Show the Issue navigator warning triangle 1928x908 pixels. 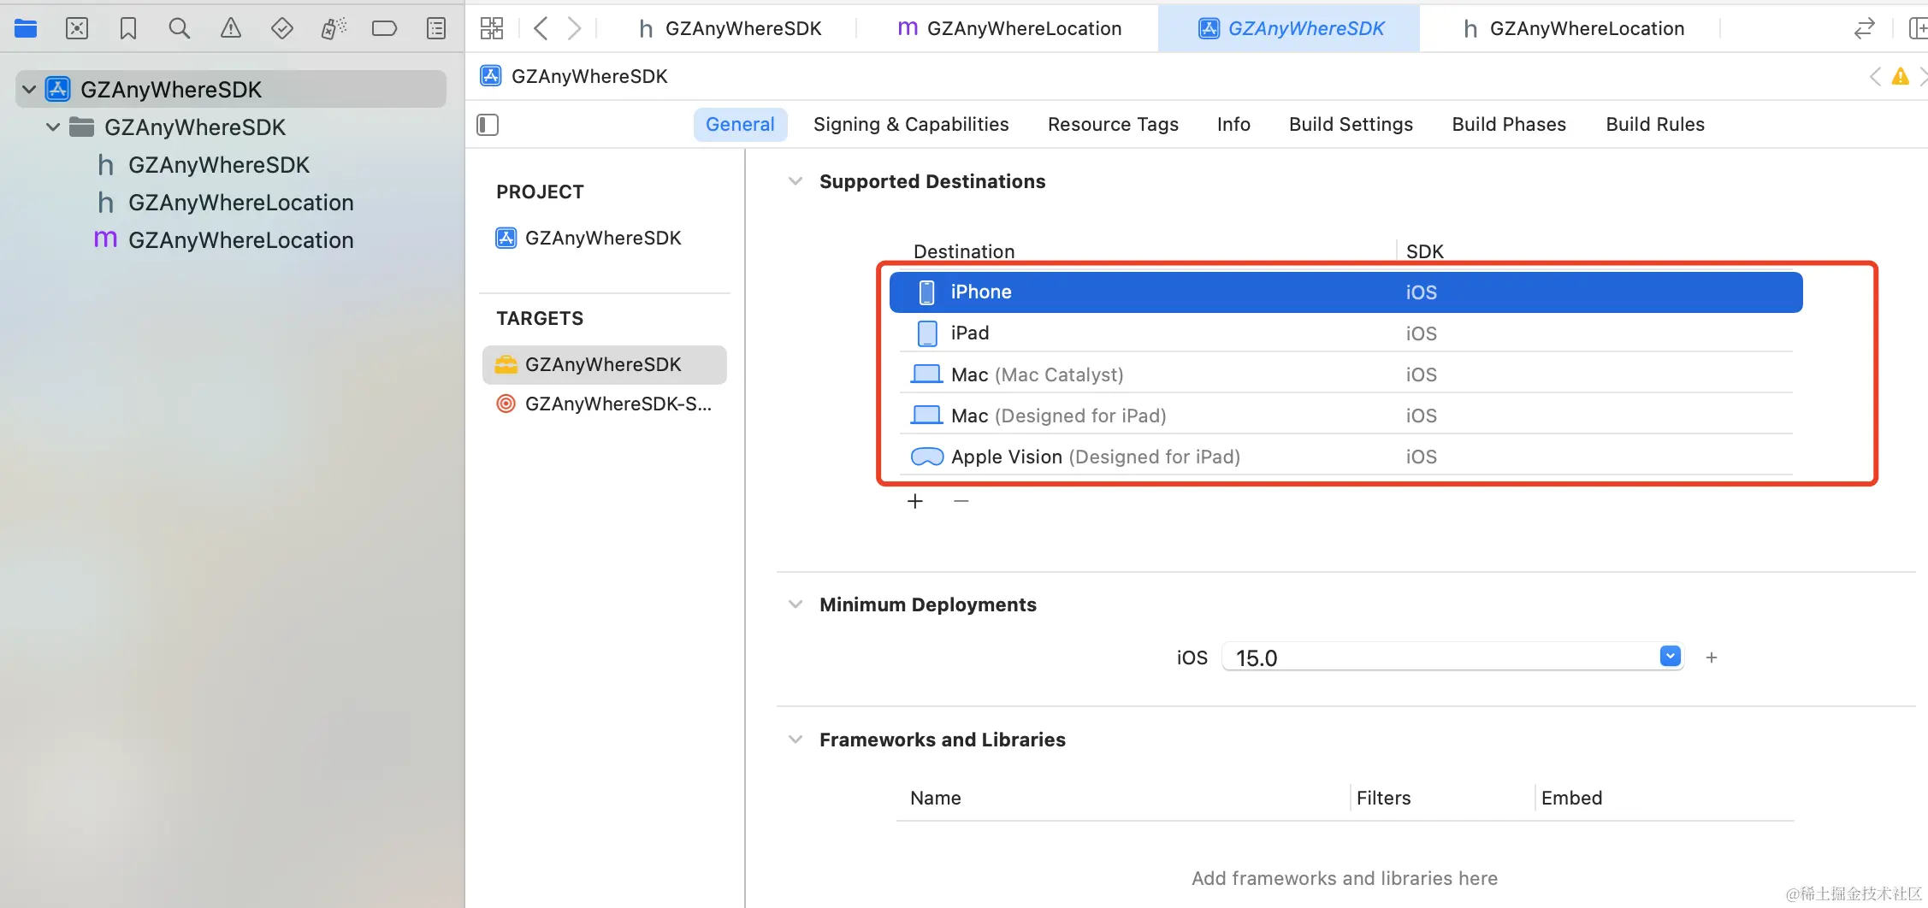pos(230,28)
